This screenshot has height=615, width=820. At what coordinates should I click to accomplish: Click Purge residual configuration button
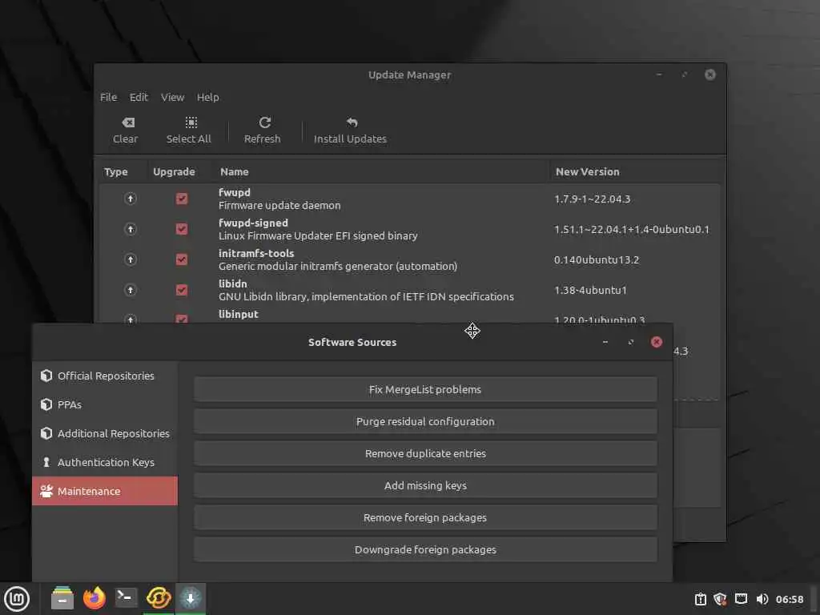[425, 421]
